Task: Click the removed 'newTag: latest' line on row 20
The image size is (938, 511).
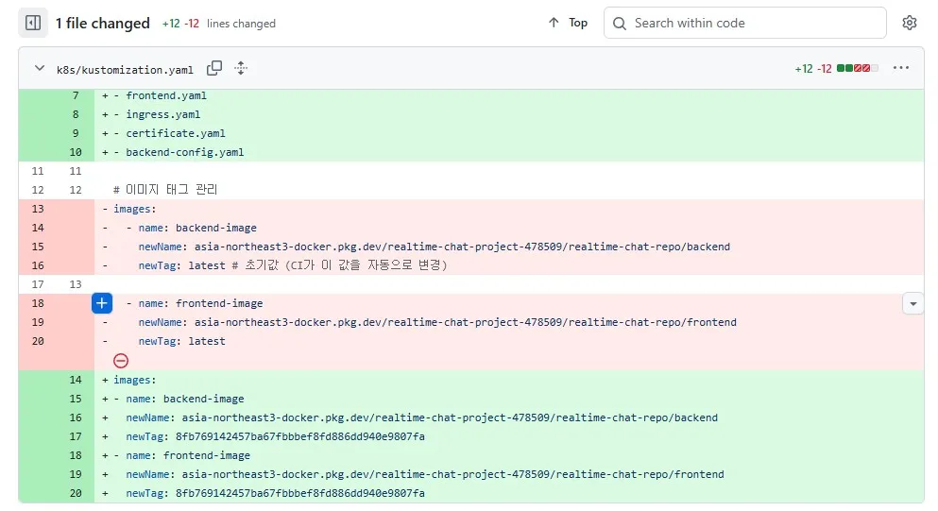Action: [x=181, y=341]
